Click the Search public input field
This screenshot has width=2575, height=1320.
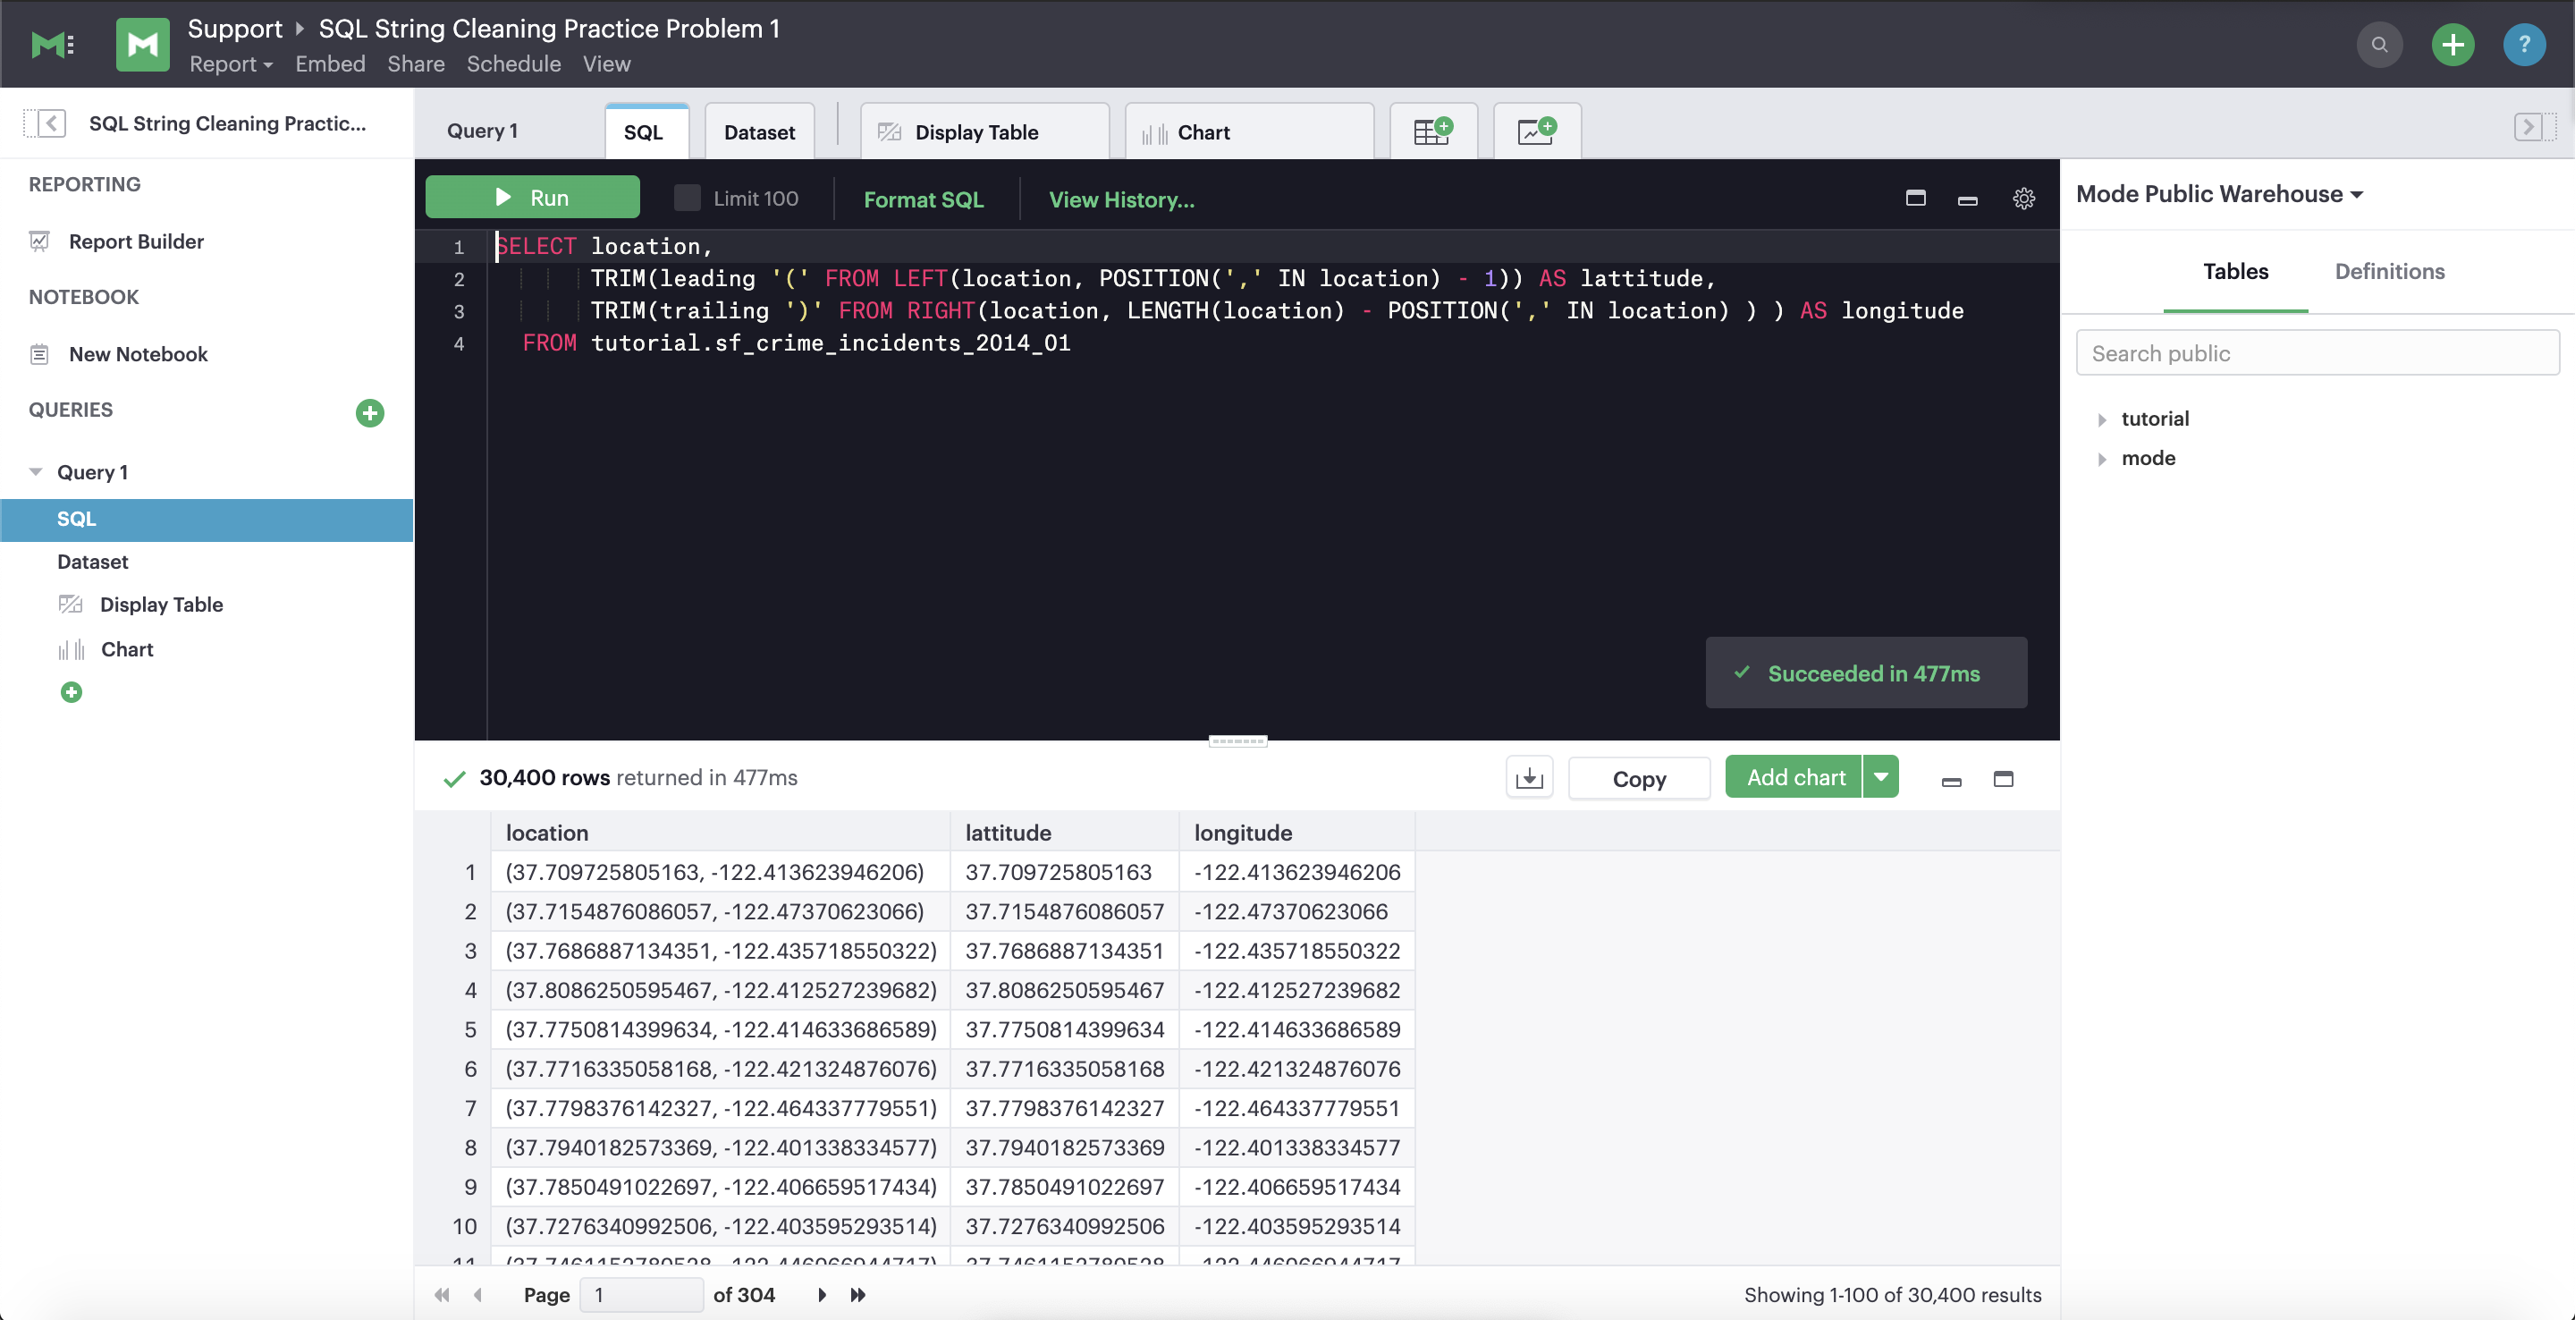(x=2317, y=353)
